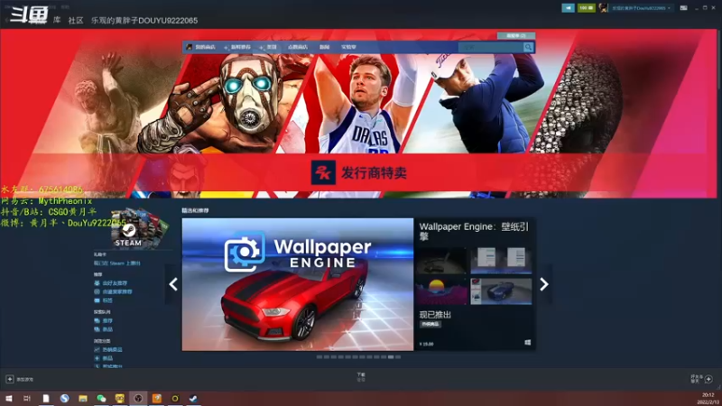Click the Windows platform icon on featured card

coord(528,343)
